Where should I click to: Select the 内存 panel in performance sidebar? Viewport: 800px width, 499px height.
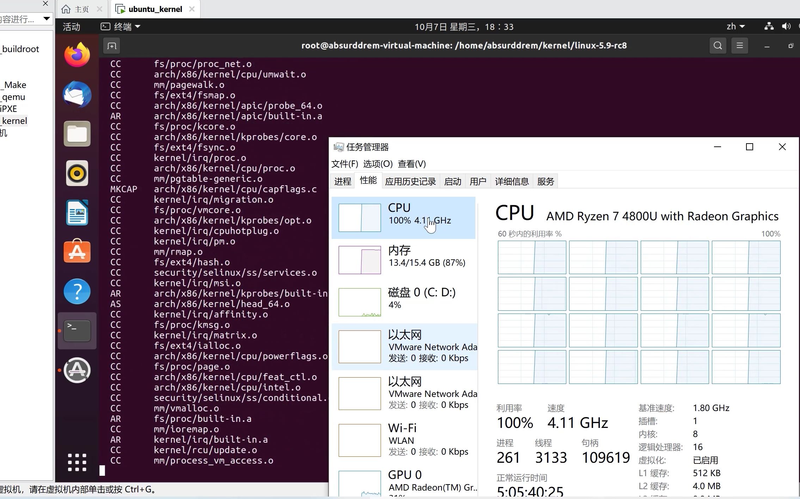(x=405, y=260)
